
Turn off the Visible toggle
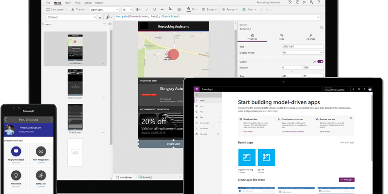(x=320, y=62)
